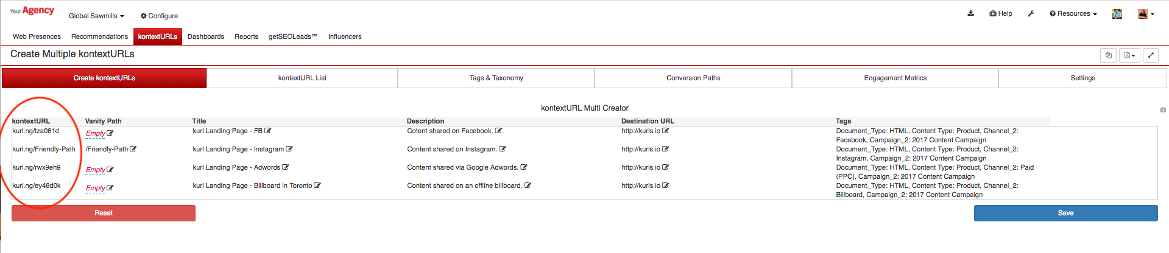The width and height of the screenshot is (1169, 253).
Task: Switch to the Engagement Metrics tab
Action: [x=895, y=78]
